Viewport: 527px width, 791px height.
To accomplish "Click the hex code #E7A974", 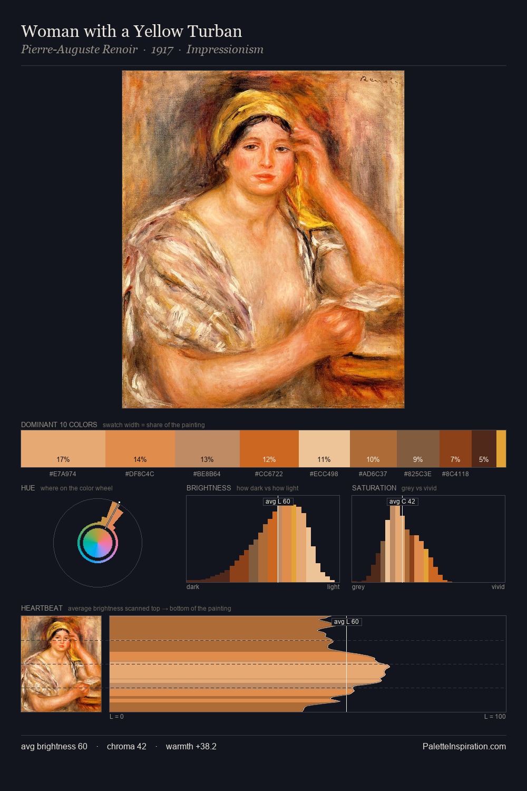I will [x=63, y=474].
